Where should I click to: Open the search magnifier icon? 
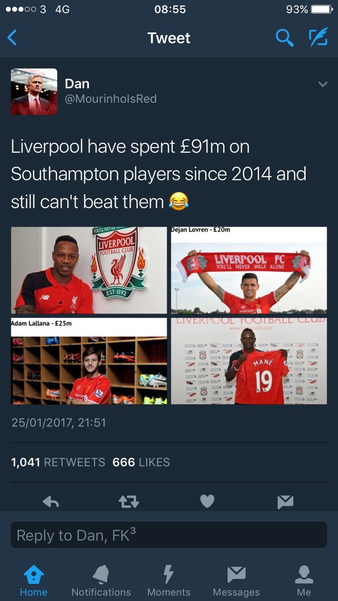click(x=284, y=38)
